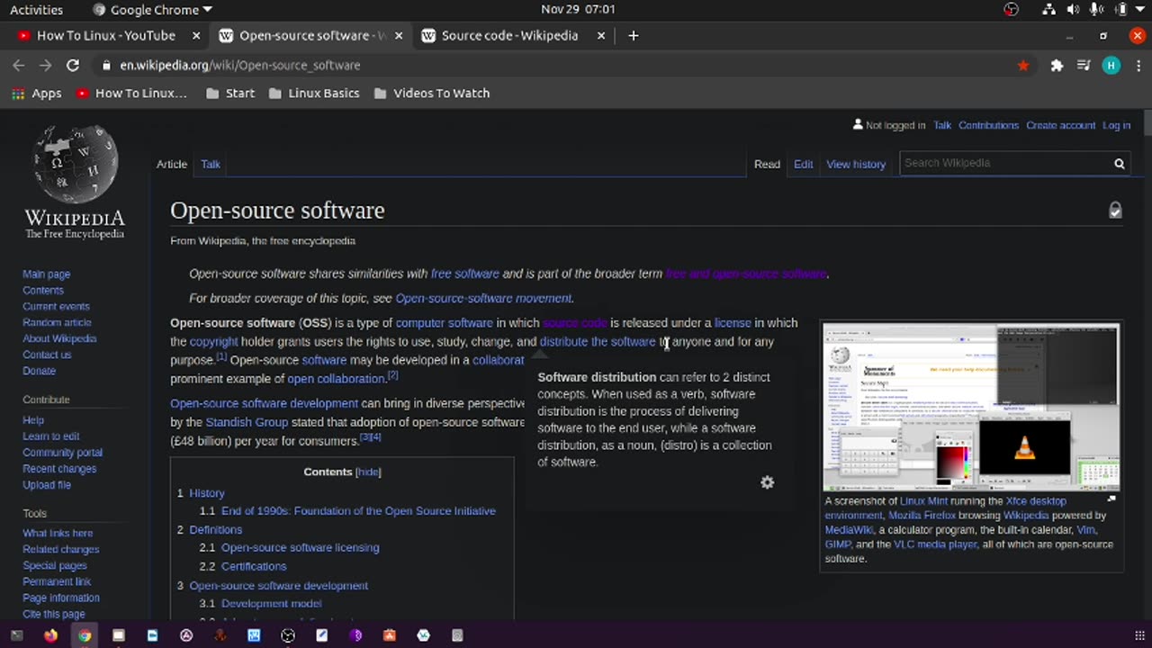
Task: Open Chrome's three-dot menu
Action: pyautogui.click(x=1137, y=65)
